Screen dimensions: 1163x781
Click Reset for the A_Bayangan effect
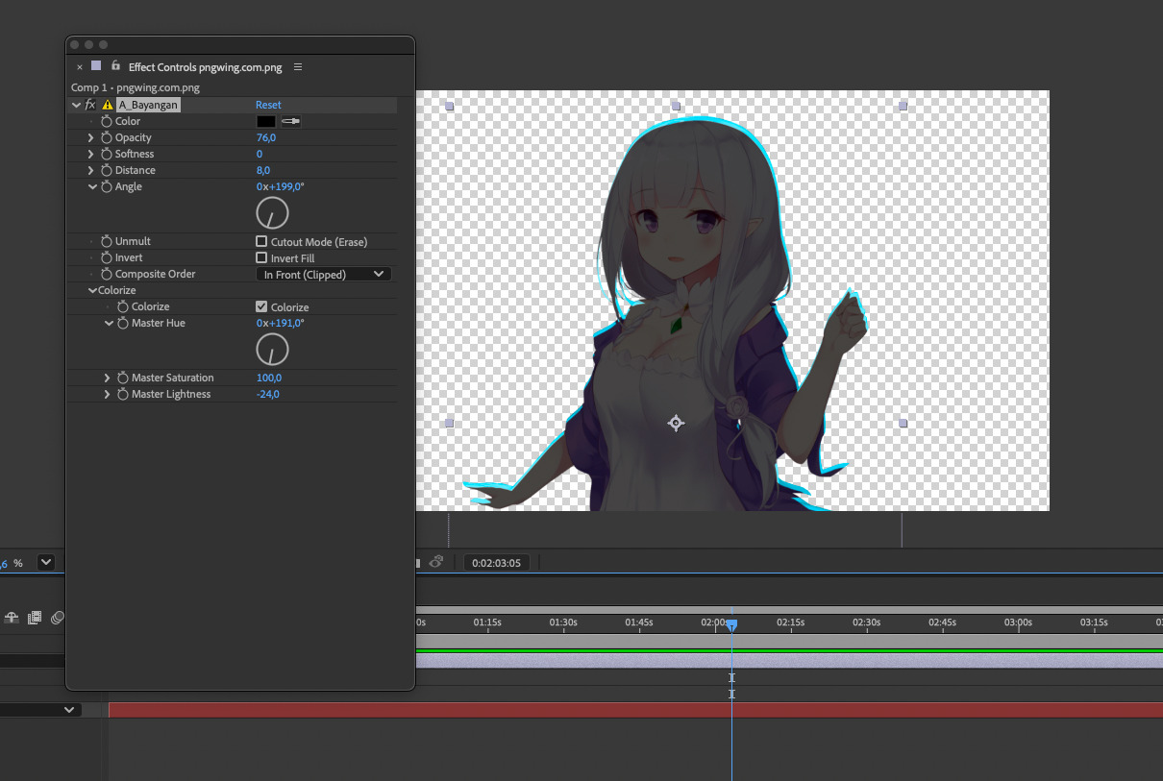[268, 105]
